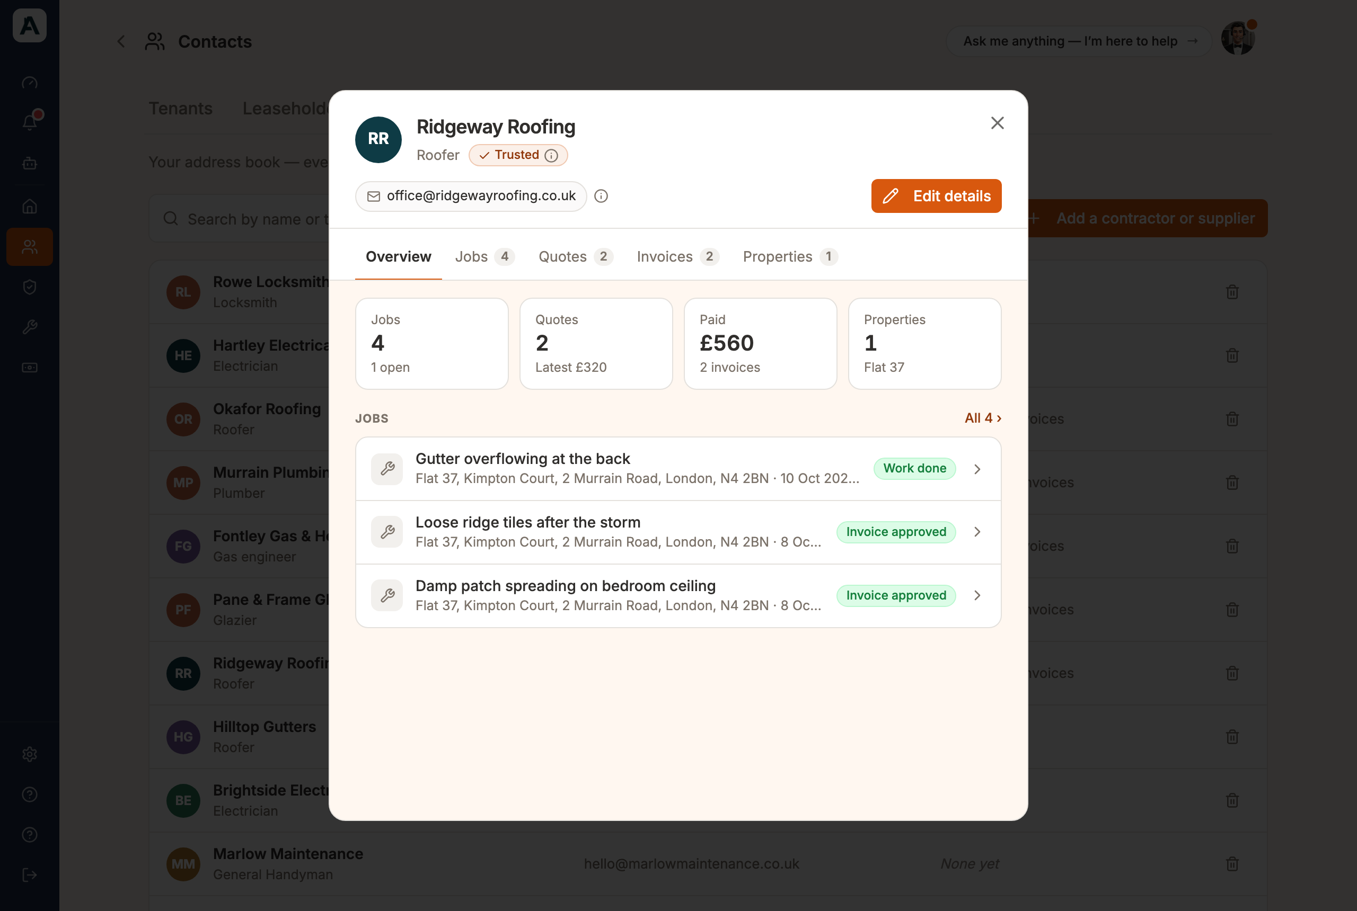This screenshot has width=1357, height=911.
Task: Close the Ridgeway Roofing dialog
Action: pyautogui.click(x=997, y=123)
